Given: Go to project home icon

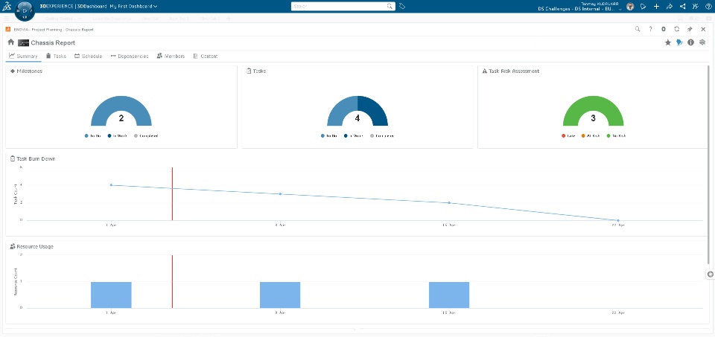Looking at the screenshot, I should pos(11,42).
